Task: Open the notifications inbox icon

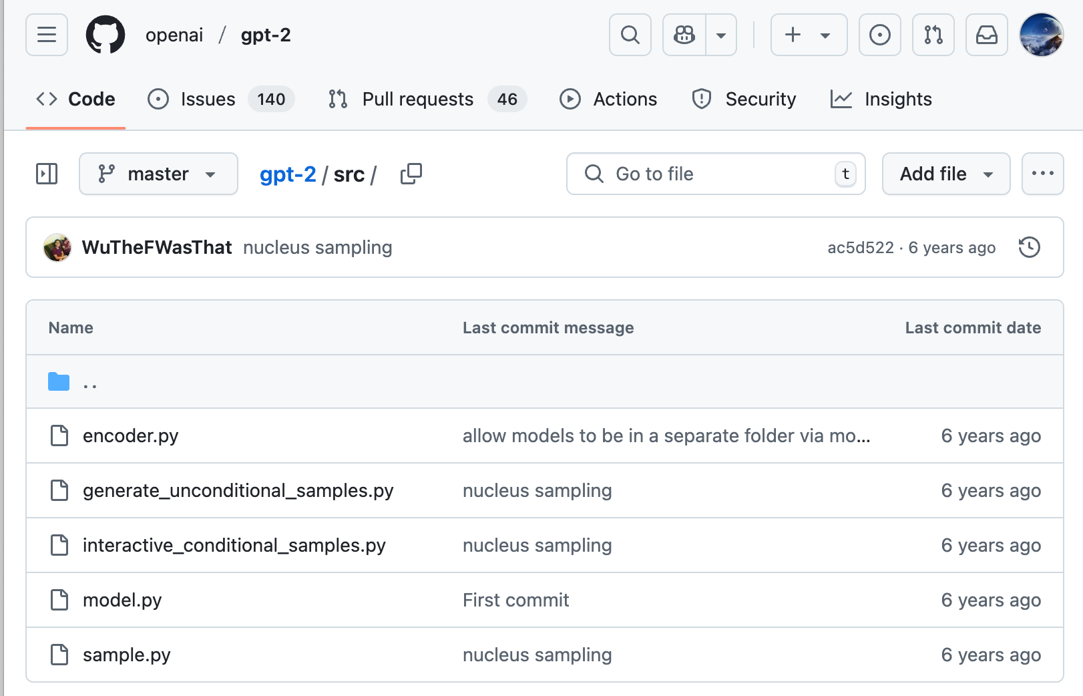Action: pyautogui.click(x=986, y=35)
